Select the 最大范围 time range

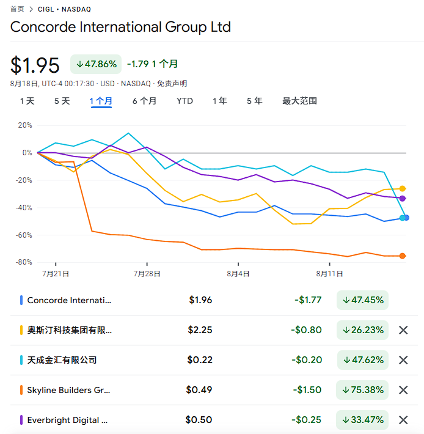[299, 101]
